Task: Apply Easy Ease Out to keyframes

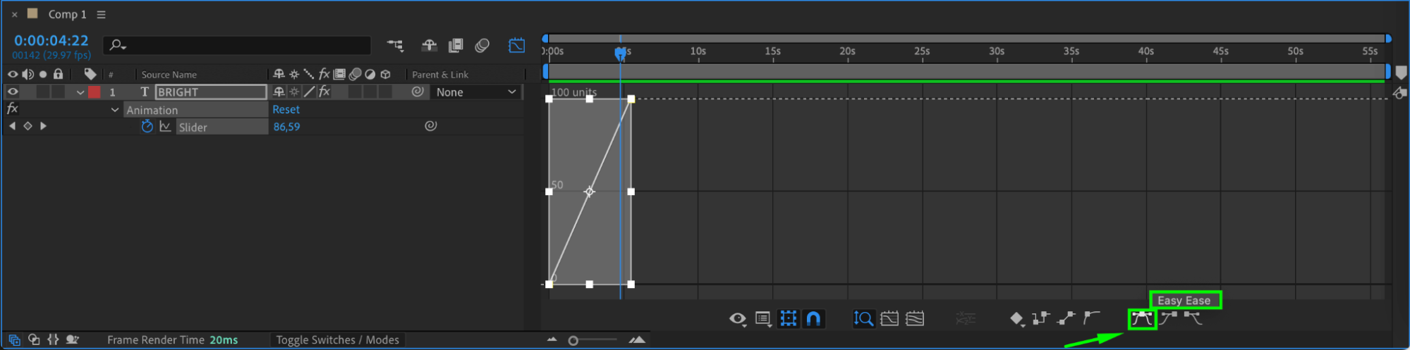Action: click(x=1193, y=319)
